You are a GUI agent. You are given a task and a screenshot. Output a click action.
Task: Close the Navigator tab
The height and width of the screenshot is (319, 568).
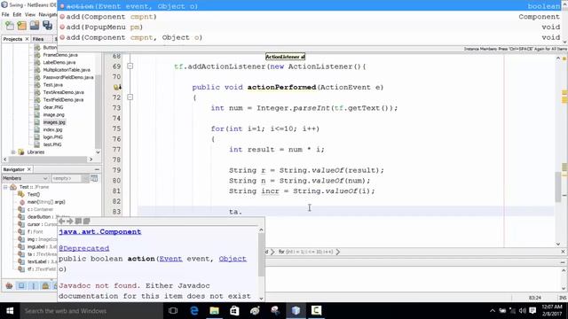pos(29,169)
